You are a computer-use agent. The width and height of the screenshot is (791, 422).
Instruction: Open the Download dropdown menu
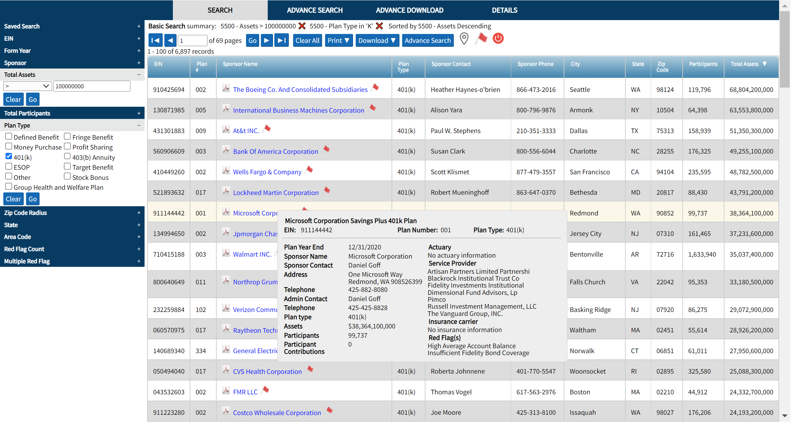[377, 41]
